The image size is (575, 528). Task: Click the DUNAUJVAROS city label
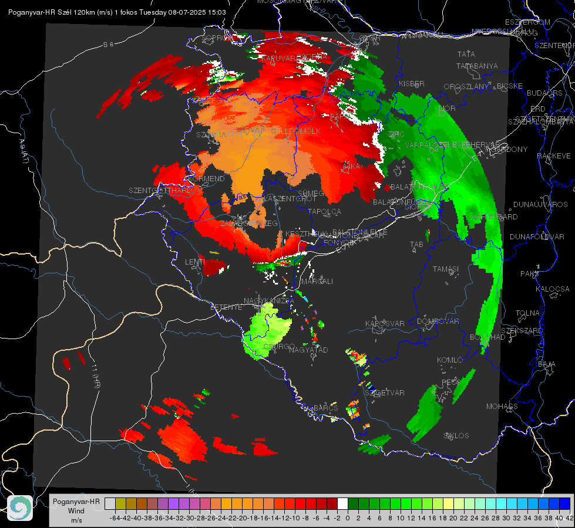540,205
